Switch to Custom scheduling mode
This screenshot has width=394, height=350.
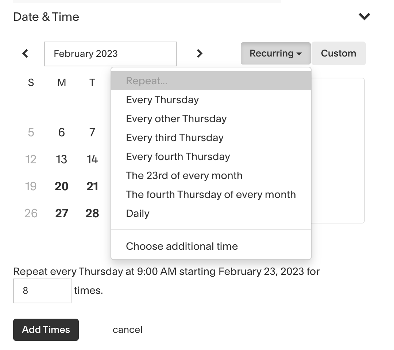(339, 53)
